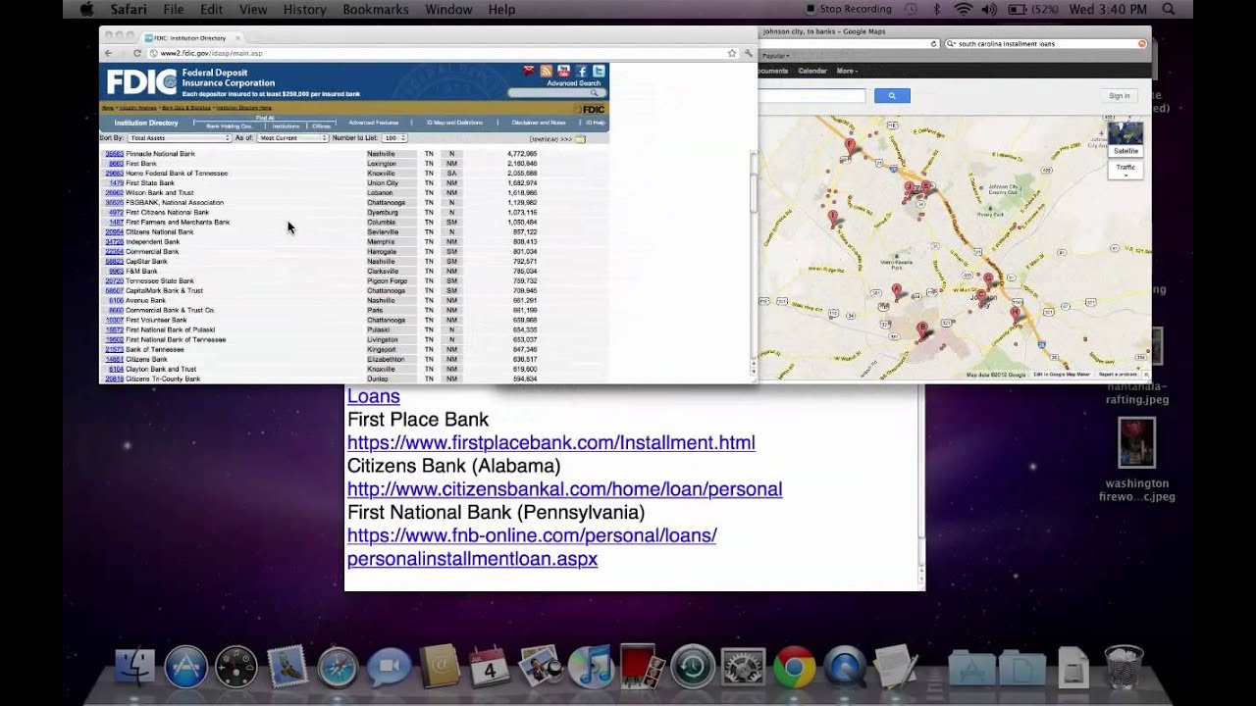Reload the FDIC Institution Directory page
Screen dimensions: 1256x706
[x=137, y=53]
